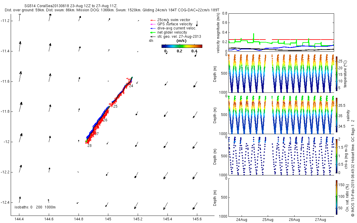Click the day label 25 on the glider track
The height and width of the screenshot is (223, 357).
click(x=115, y=106)
